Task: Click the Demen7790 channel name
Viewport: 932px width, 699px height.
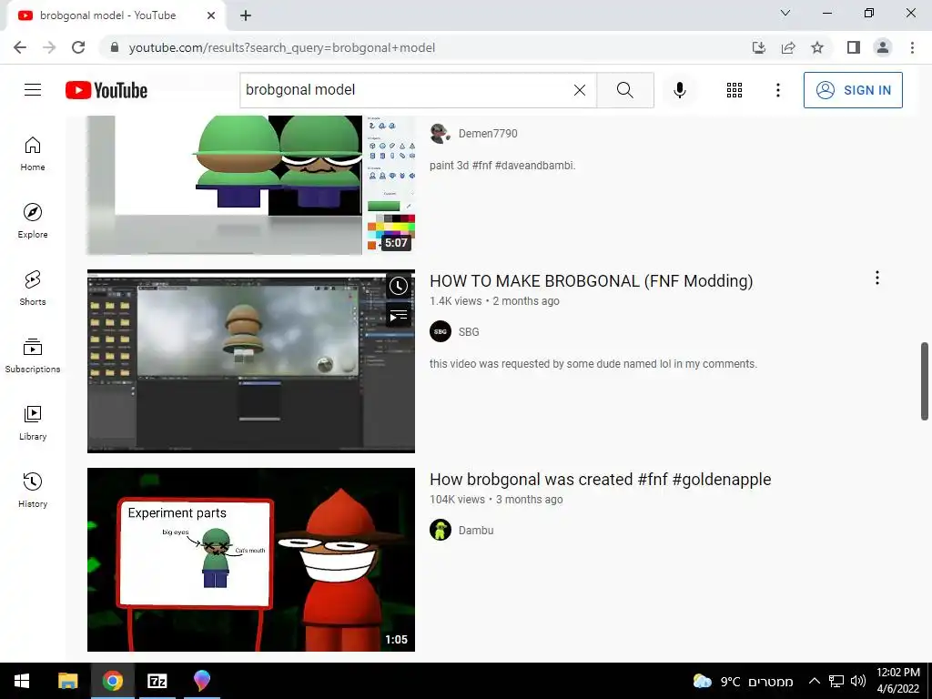Action: [x=488, y=133]
